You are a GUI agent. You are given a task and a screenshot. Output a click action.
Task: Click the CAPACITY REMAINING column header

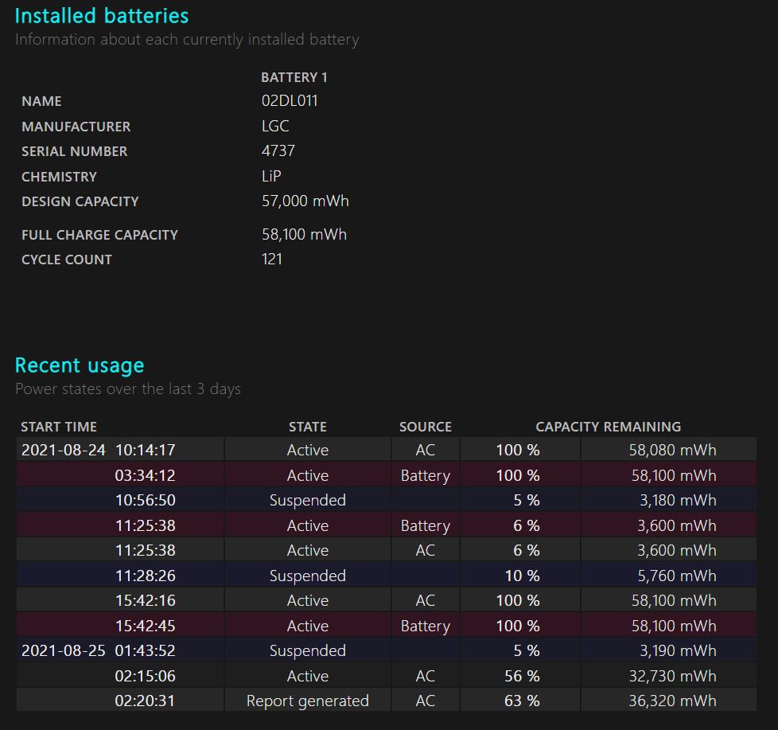pos(608,427)
